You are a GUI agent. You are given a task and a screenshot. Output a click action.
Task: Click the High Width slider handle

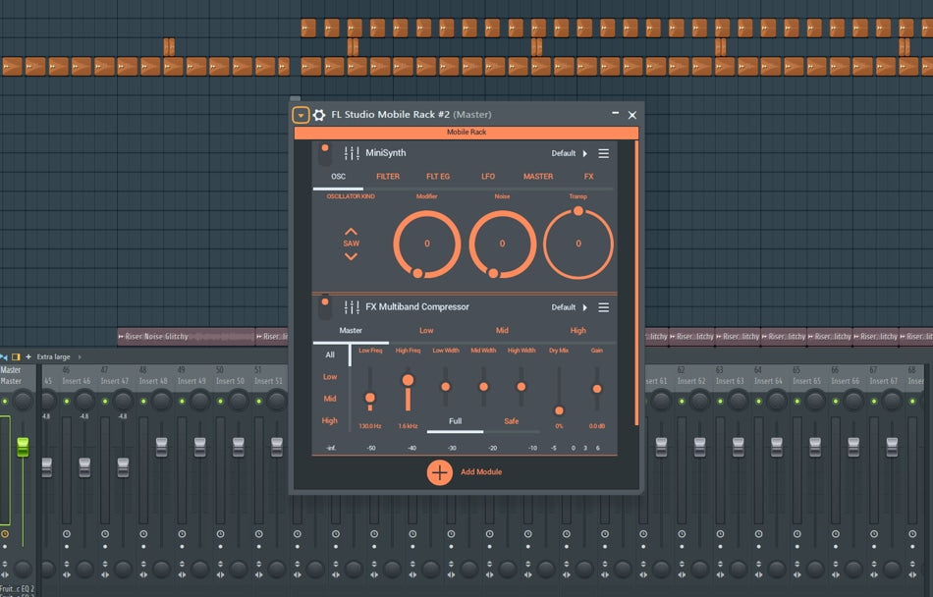[521, 387]
